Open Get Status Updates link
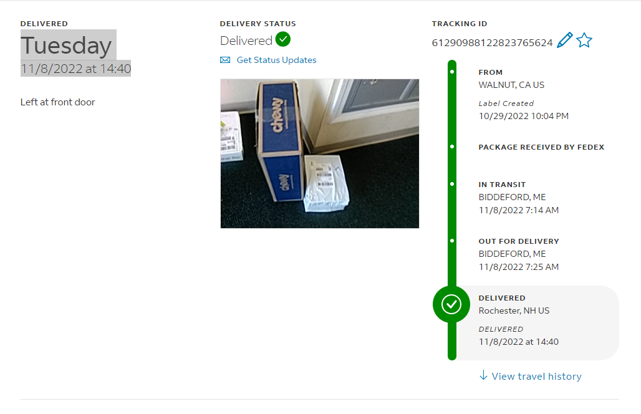This screenshot has height=414, width=641. (x=276, y=60)
